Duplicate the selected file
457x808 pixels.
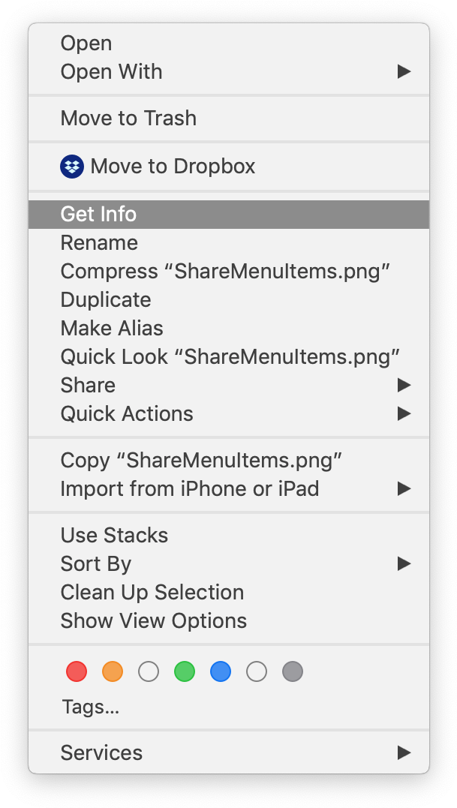pyautogui.click(x=106, y=300)
